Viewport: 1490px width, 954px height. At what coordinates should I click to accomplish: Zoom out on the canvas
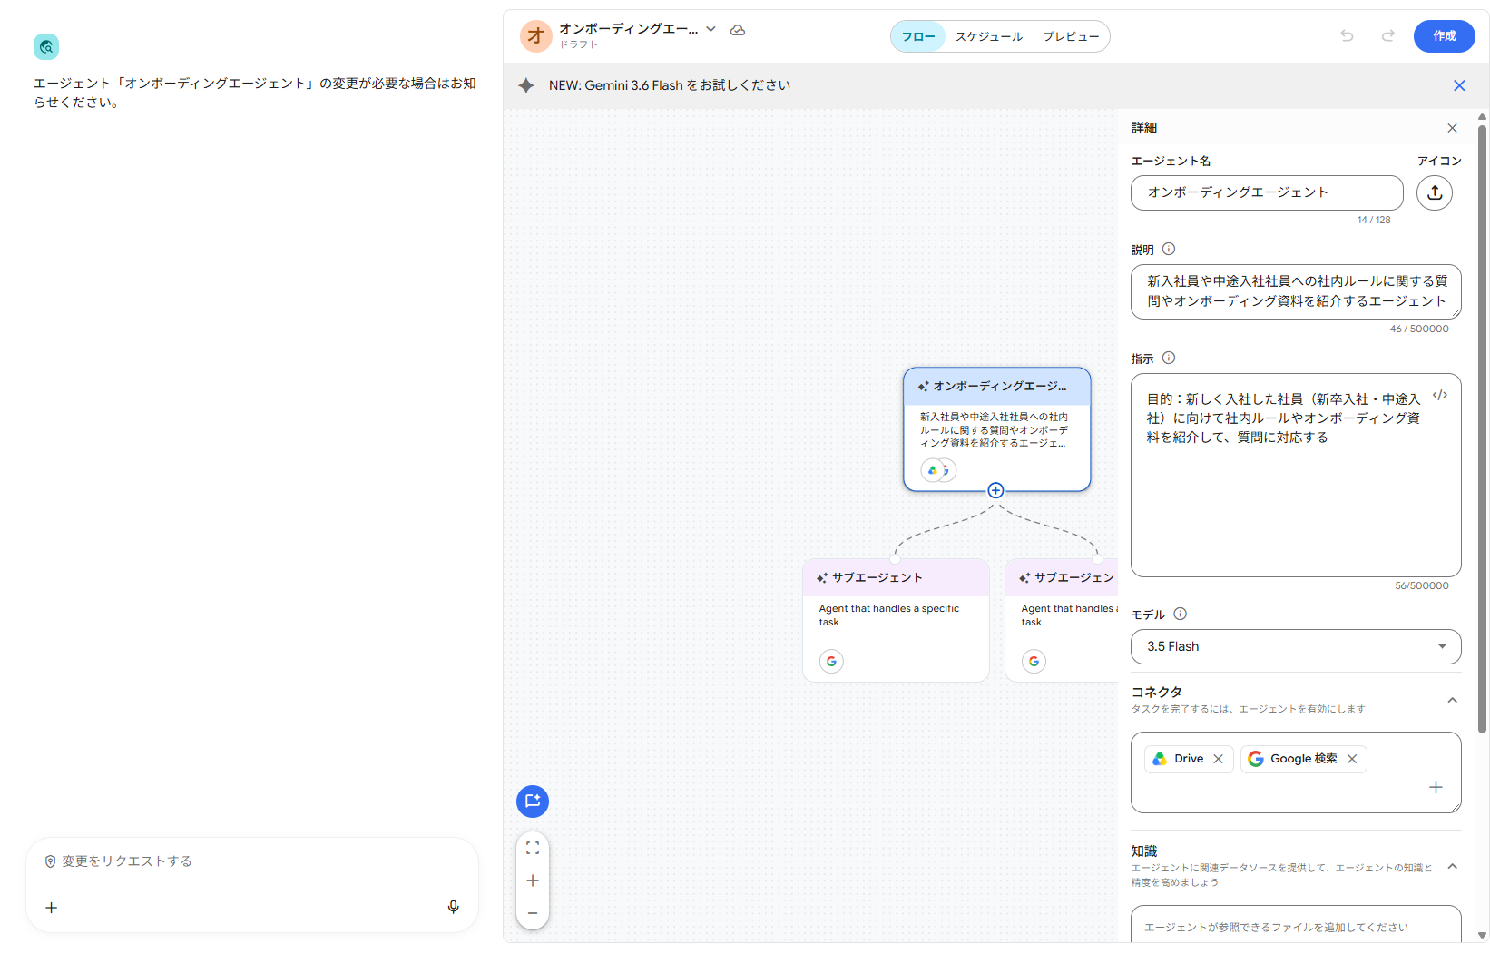pyautogui.click(x=533, y=913)
